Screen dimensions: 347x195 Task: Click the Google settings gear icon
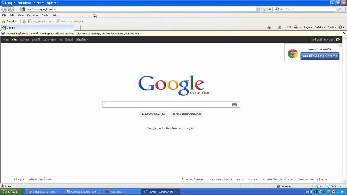[x=338, y=40]
